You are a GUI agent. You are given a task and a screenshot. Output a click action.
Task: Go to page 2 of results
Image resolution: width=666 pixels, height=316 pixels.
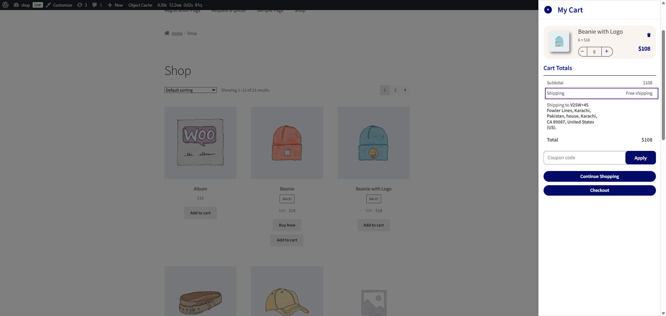[395, 90]
